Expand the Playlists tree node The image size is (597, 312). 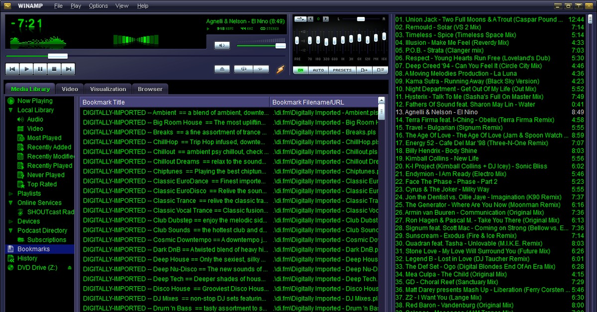11,194
